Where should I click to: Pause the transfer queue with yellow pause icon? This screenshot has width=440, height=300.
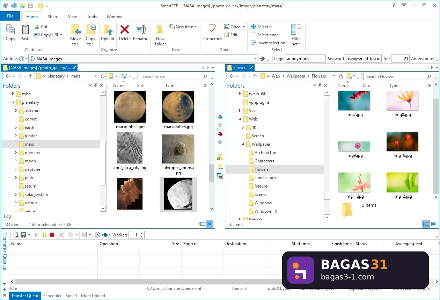(x=44, y=235)
